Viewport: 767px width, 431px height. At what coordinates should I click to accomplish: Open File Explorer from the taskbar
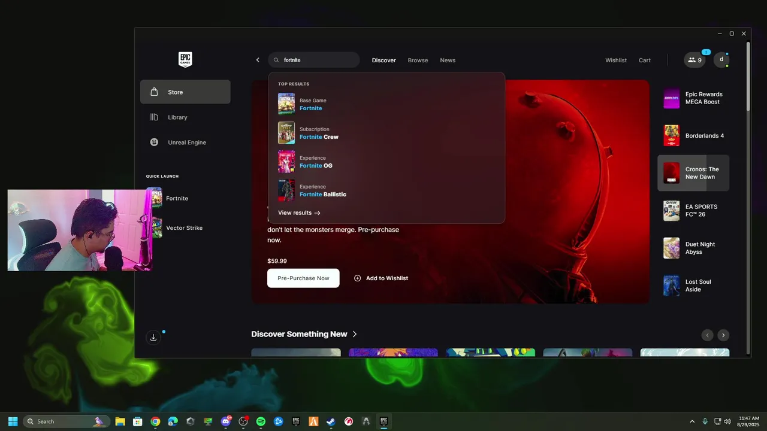[x=120, y=421]
